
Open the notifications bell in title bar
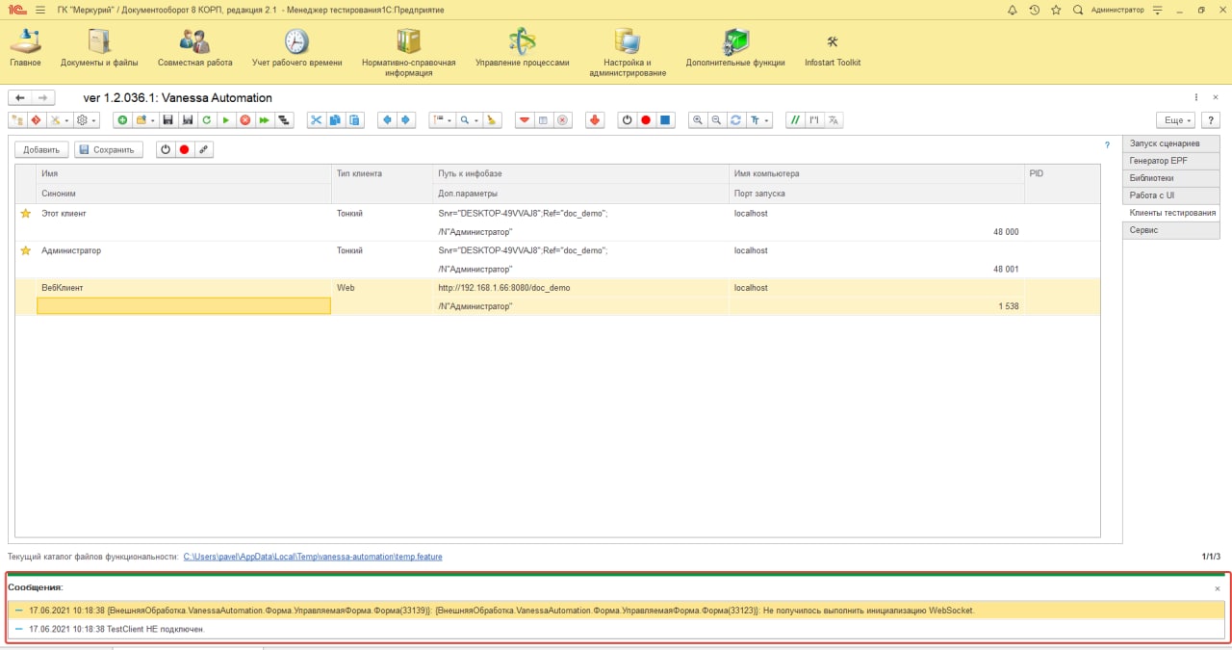1012,10
